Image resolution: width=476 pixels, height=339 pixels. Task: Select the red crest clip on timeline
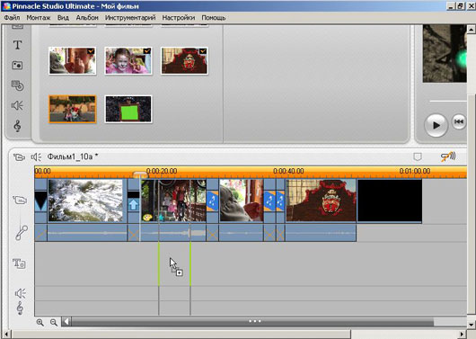click(321, 201)
